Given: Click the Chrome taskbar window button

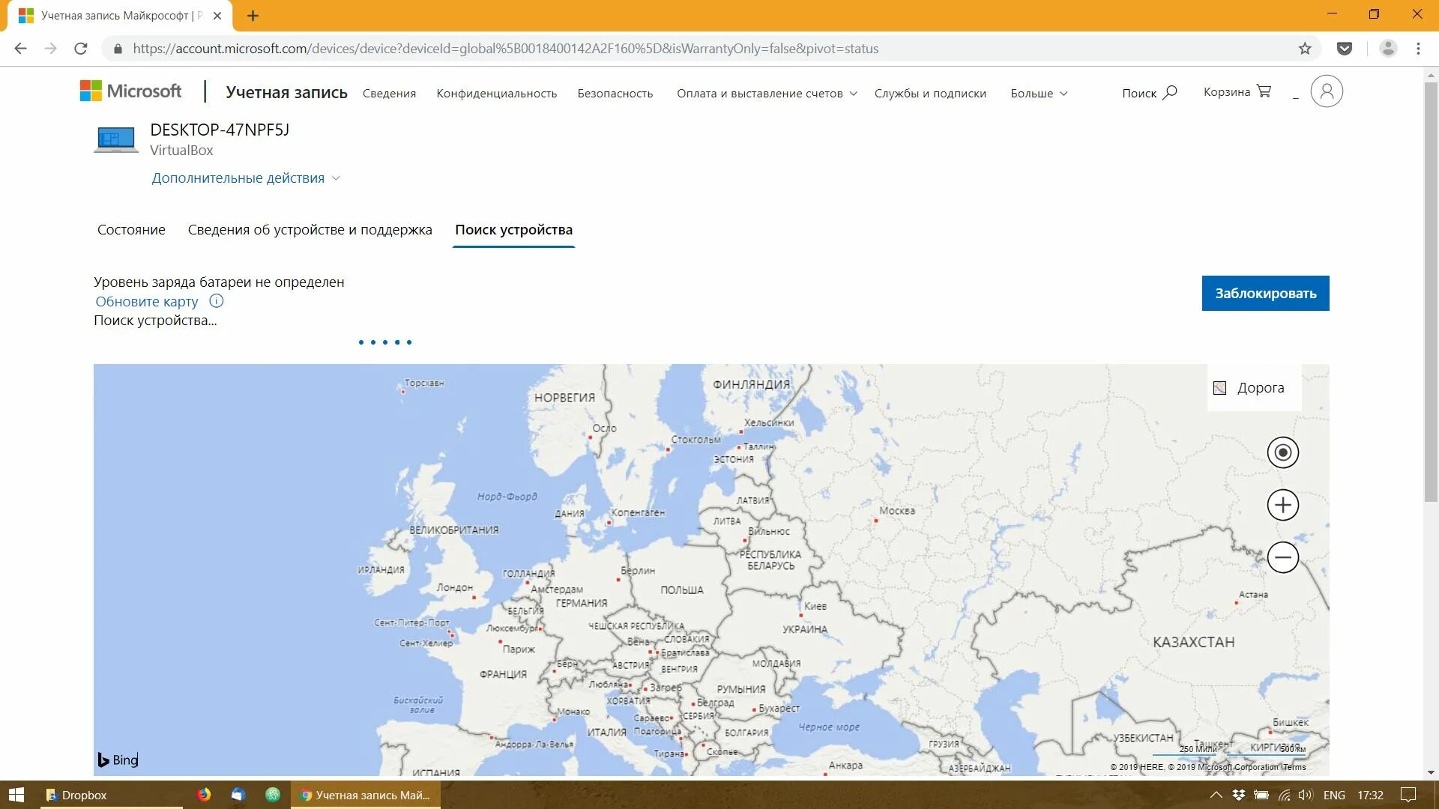Looking at the screenshot, I should point(366,795).
